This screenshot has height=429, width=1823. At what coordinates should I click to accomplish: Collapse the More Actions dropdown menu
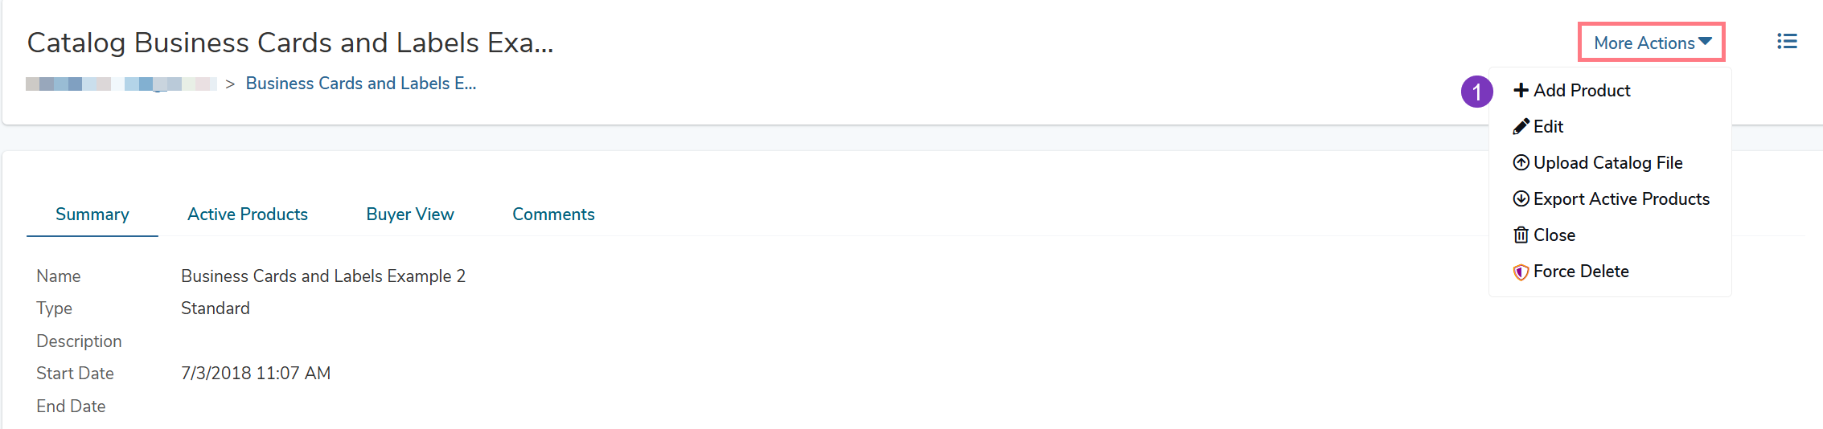pos(1644,43)
